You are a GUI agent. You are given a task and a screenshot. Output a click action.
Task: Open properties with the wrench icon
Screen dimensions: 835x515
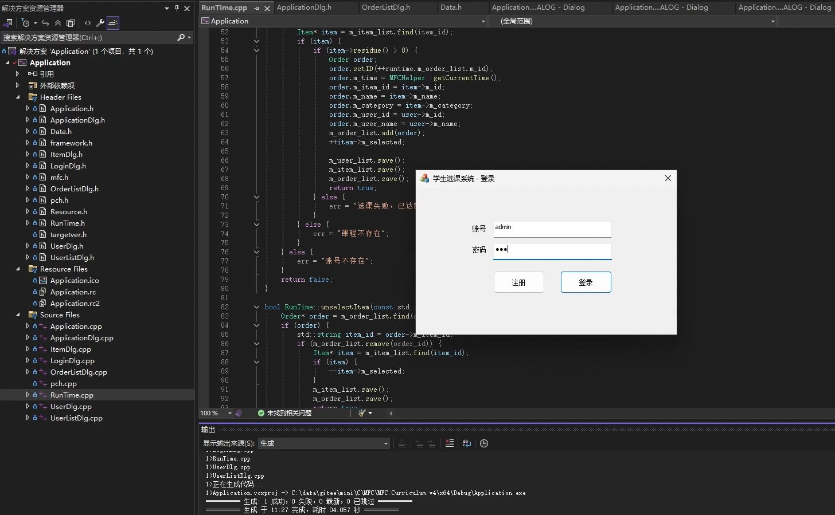100,23
